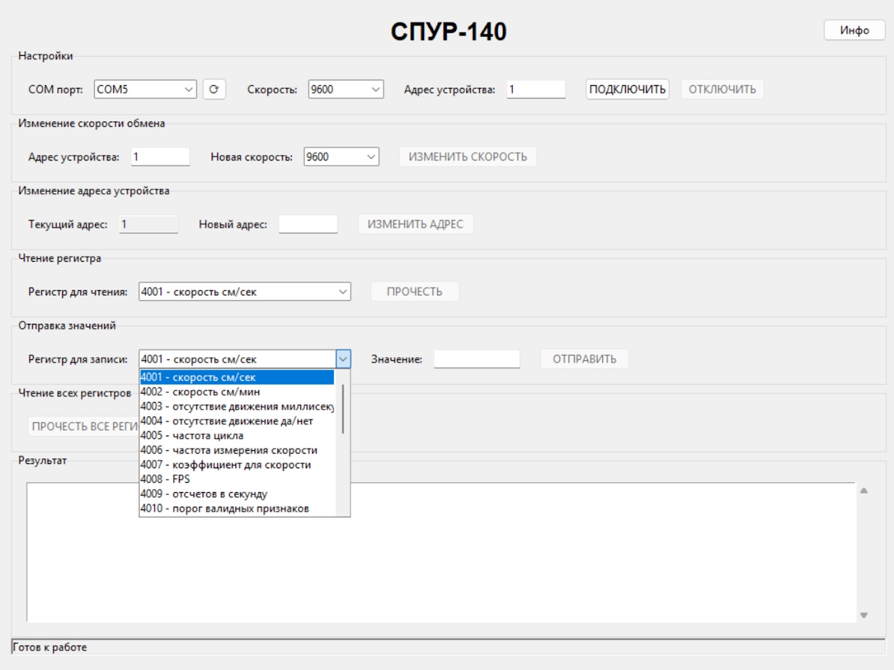Expand the Скорость baud rate dropdown
The width and height of the screenshot is (894, 670).
346,89
